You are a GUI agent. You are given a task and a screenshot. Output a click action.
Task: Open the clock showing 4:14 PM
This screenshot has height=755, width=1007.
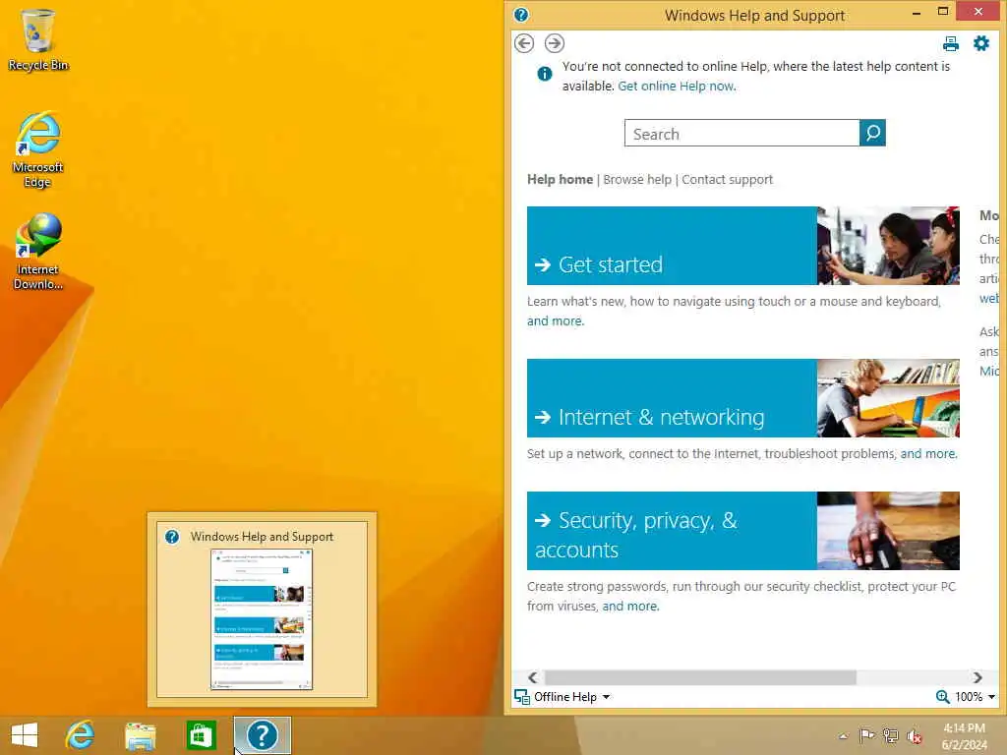click(x=964, y=736)
